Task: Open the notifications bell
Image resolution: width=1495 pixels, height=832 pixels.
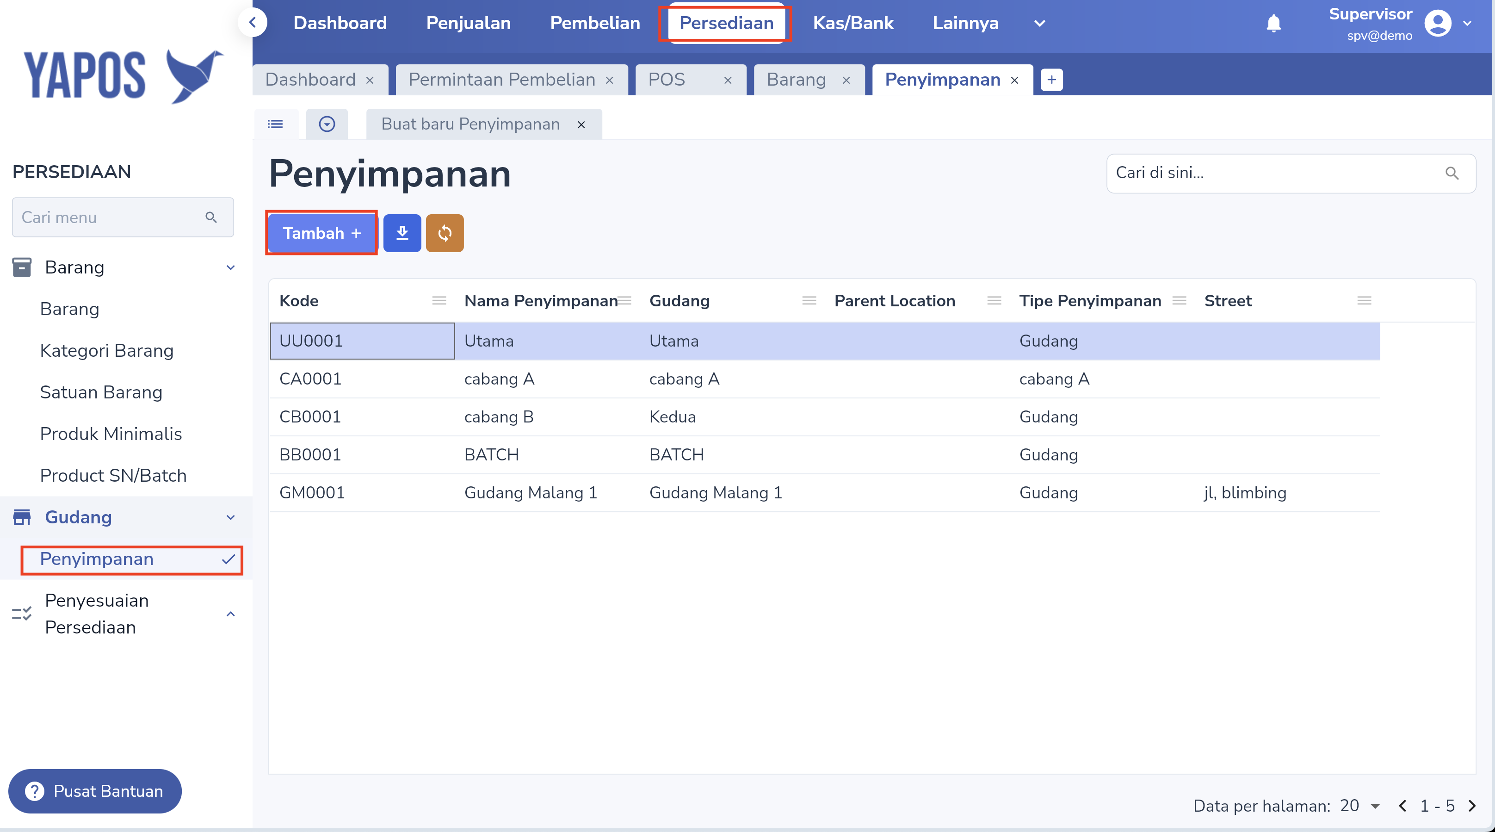Action: tap(1273, 23)
